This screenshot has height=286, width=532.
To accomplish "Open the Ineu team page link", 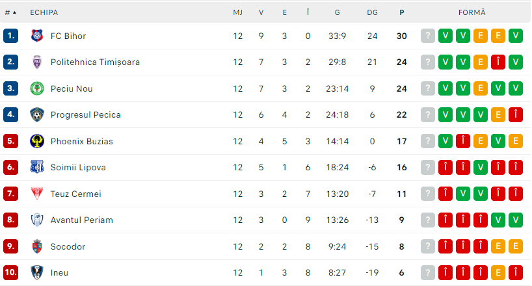I will click(59, 273).
